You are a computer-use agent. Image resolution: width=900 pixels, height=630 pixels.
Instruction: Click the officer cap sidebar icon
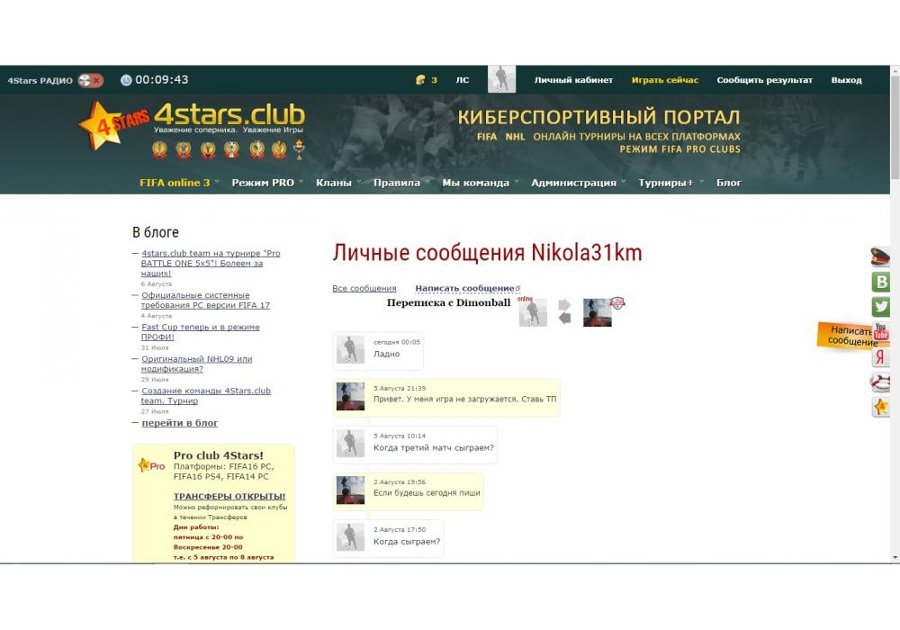click(x=881, y=257)
